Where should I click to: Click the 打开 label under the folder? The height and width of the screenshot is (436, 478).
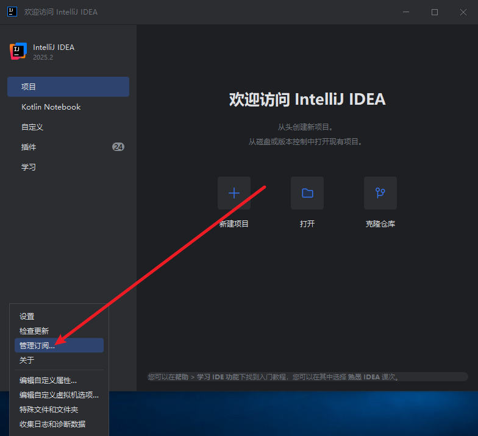[307, 224]
